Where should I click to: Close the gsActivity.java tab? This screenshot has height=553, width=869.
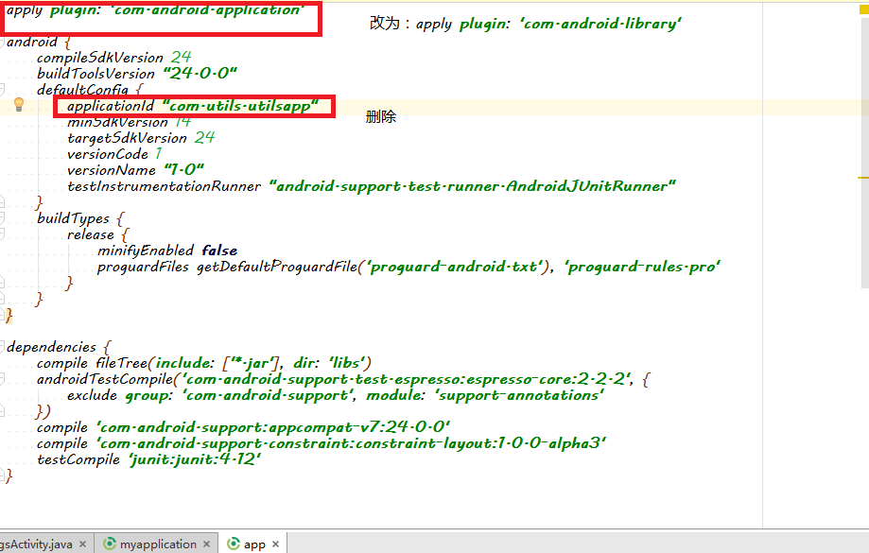tap(82, 544)
